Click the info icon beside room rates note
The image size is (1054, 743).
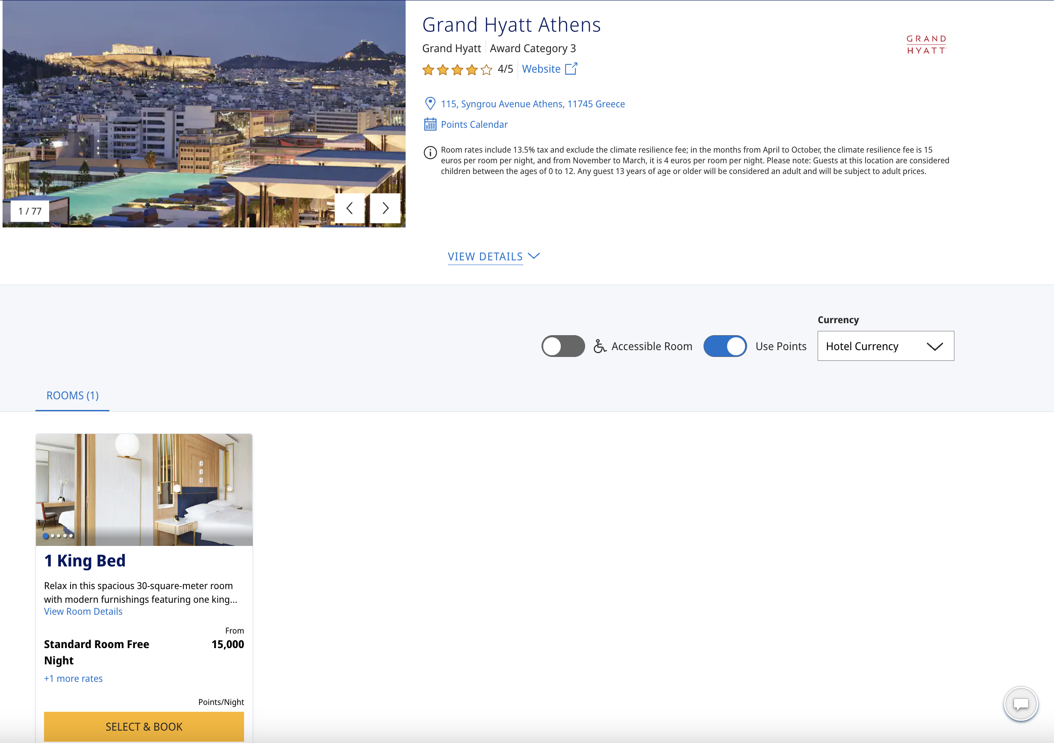tap(430, 153)
